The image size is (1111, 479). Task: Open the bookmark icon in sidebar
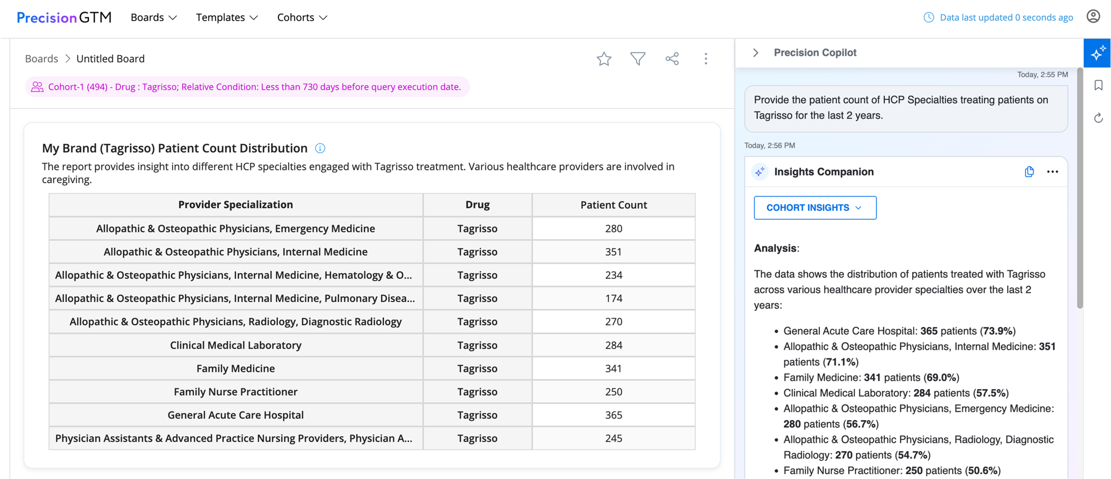(1098, 85)
